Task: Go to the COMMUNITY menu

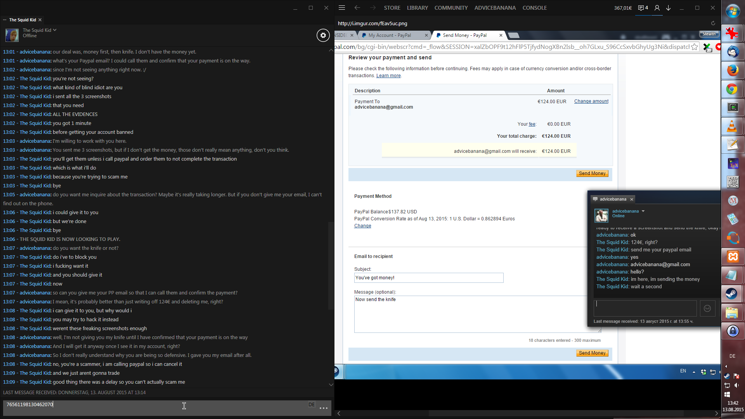Action: 451,8
